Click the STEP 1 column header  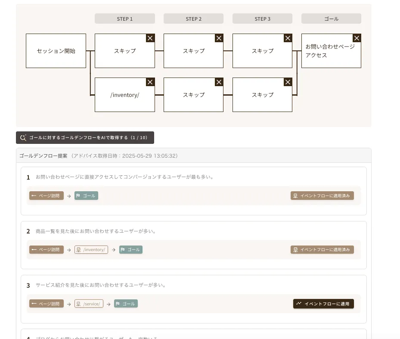point(125,19)
